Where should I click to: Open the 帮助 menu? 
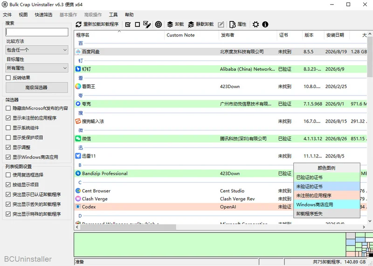[x=129, y=15]
